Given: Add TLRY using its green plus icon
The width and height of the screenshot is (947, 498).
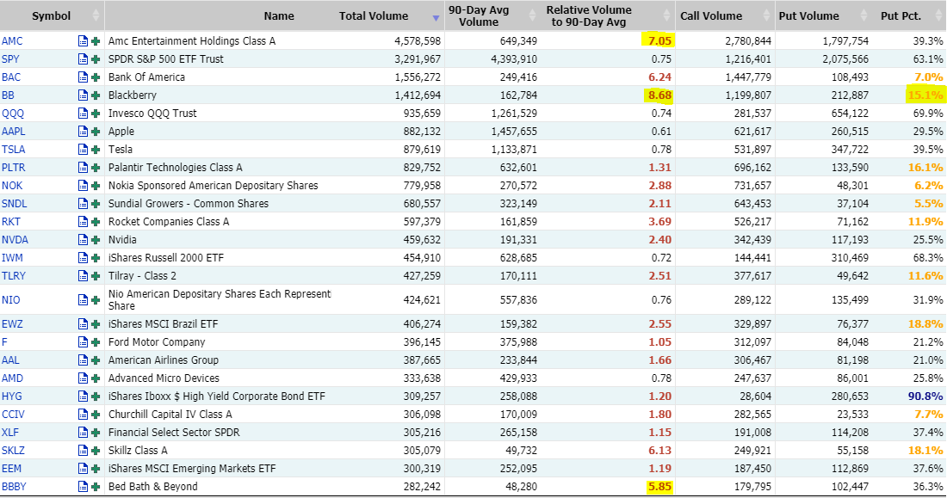Looking at the screenshot, I should pyautogui.click(x=96, y=276).
